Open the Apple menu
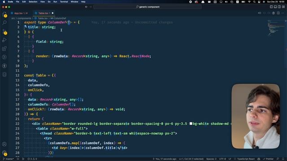The image size is (287, 161). point(4,2)
